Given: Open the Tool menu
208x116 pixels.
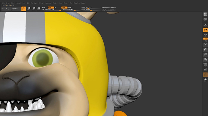Looking at the screenshot, I should 71,3.
